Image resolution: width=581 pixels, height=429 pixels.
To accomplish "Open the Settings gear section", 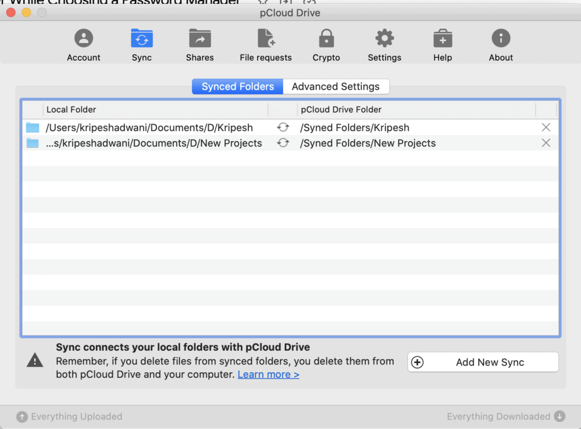I will pos(384,45).
